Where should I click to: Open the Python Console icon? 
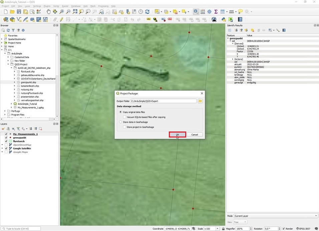click(x=224, y=20)
